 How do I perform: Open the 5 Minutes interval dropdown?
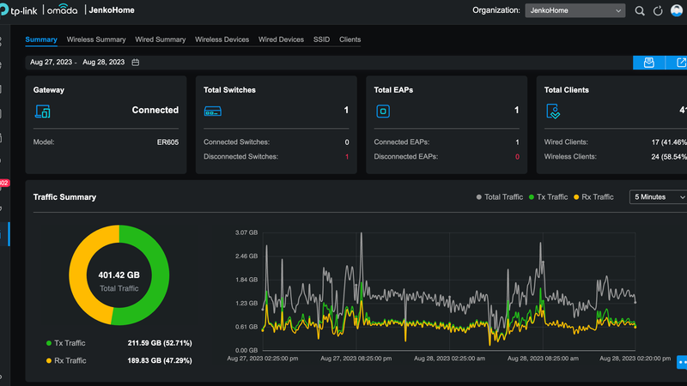[659, 197]
